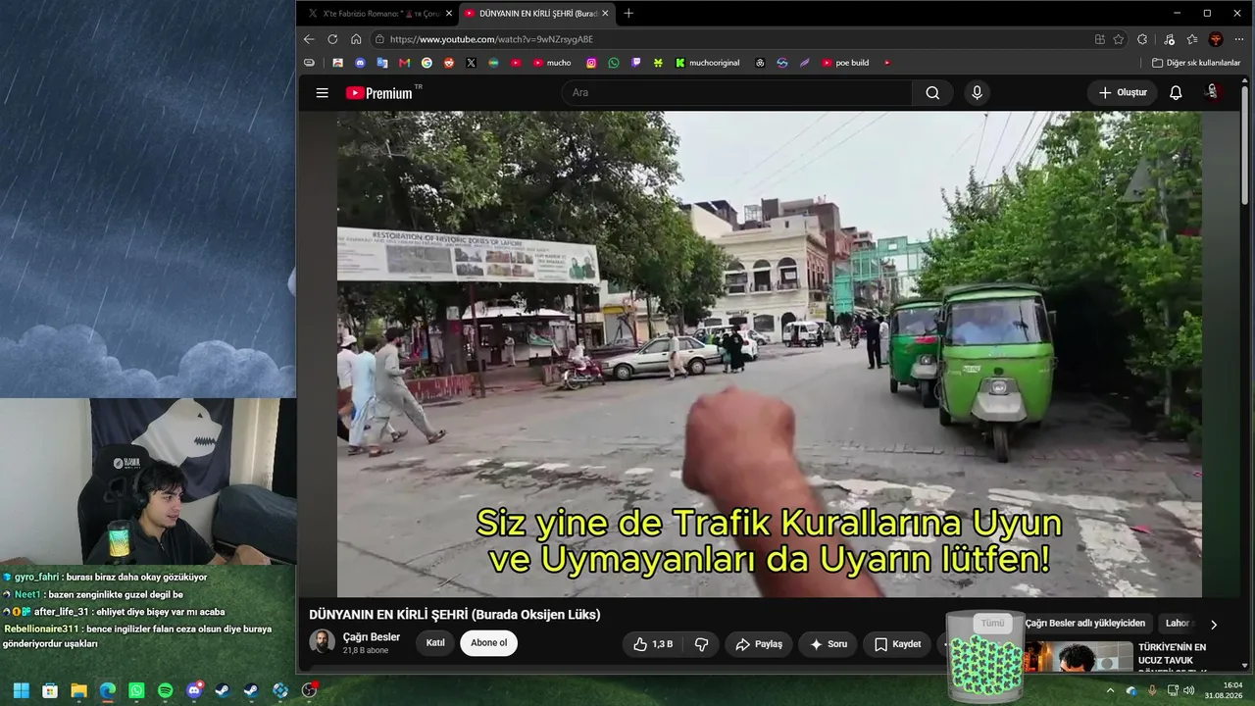
Task: Open the Twitch bookmark icon
Action: pyautogui.click(x=636, y=63)
